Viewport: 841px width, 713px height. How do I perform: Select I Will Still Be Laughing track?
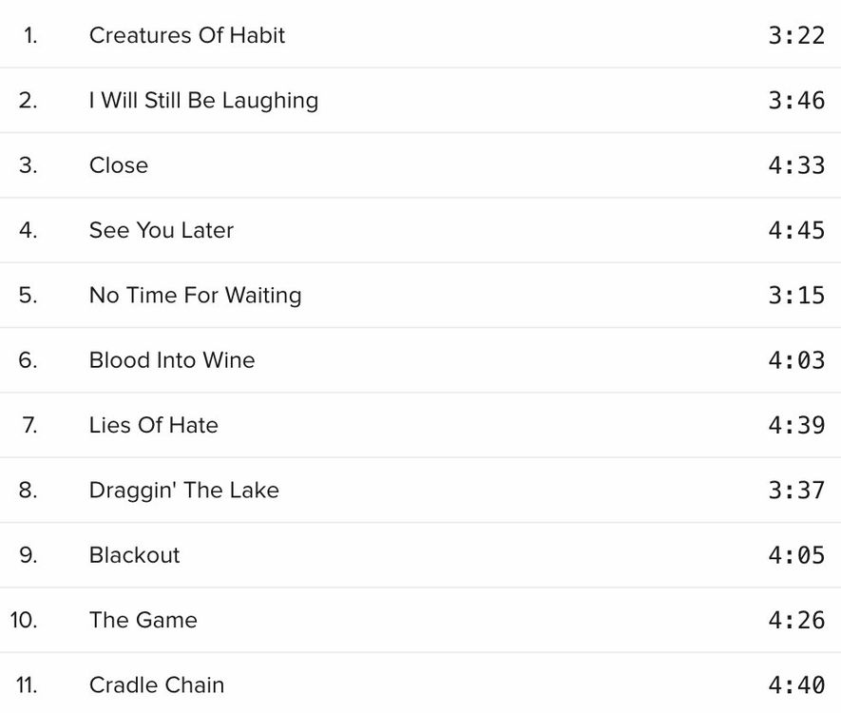203,101
